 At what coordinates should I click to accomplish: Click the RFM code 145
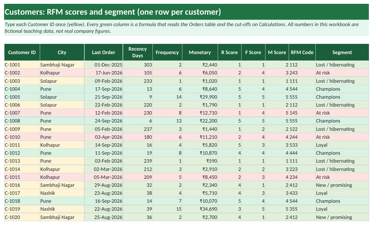point(302,113)
